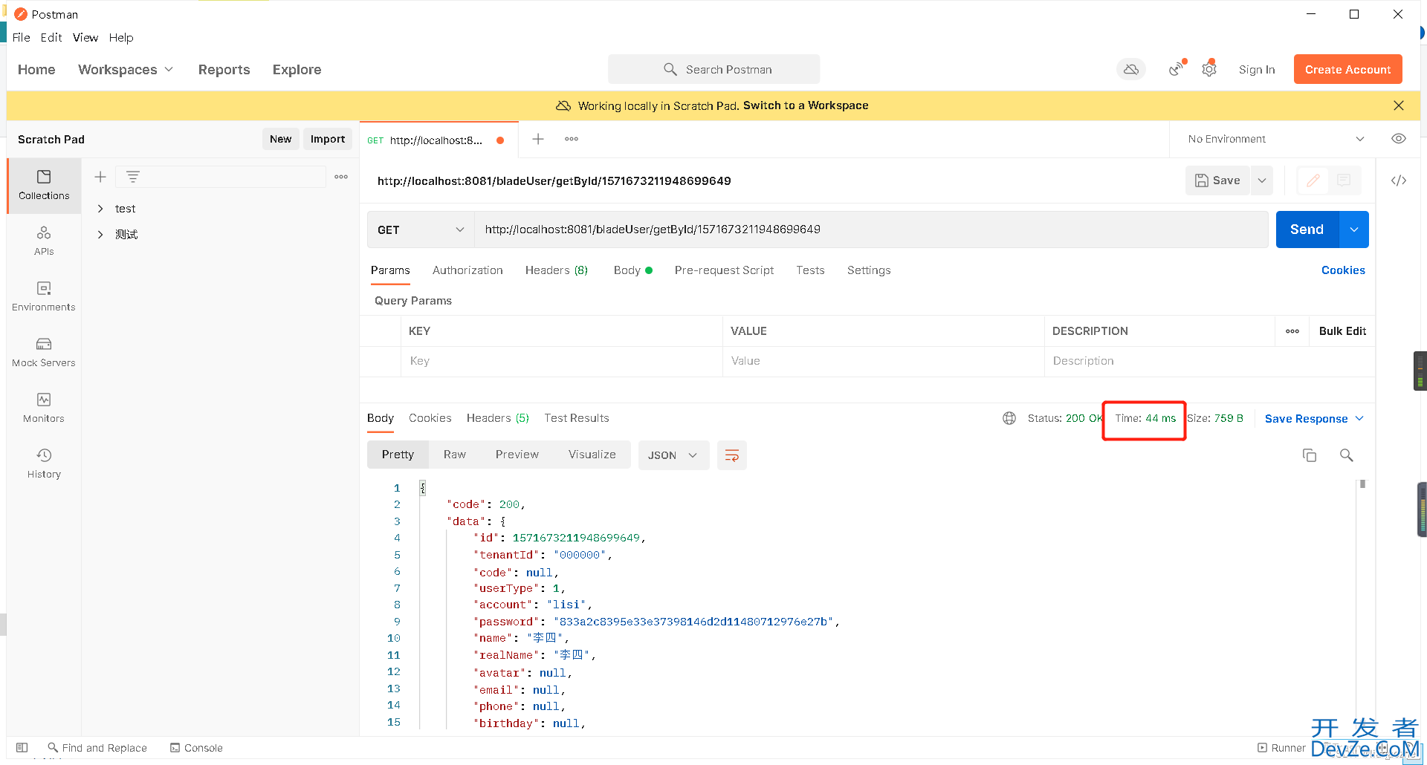Image resolution: width=1427 pixels, height=765 pixels.
Task: Open the Test Results tab
Action: pyautogui.click(x=577, y=418)
